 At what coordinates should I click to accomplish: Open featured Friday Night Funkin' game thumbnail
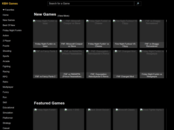(x=45, y=119)
